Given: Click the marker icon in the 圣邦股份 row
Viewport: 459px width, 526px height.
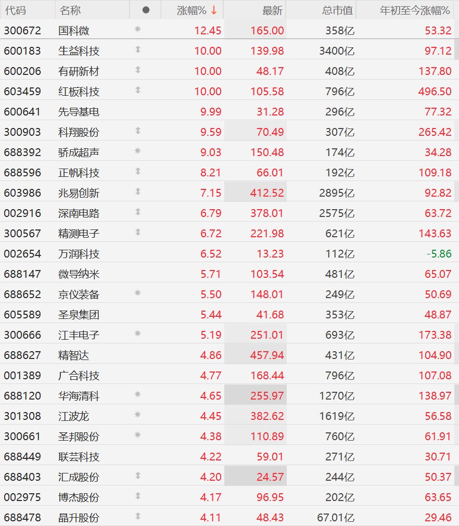Looking at the screenshot, I should 137,435.
